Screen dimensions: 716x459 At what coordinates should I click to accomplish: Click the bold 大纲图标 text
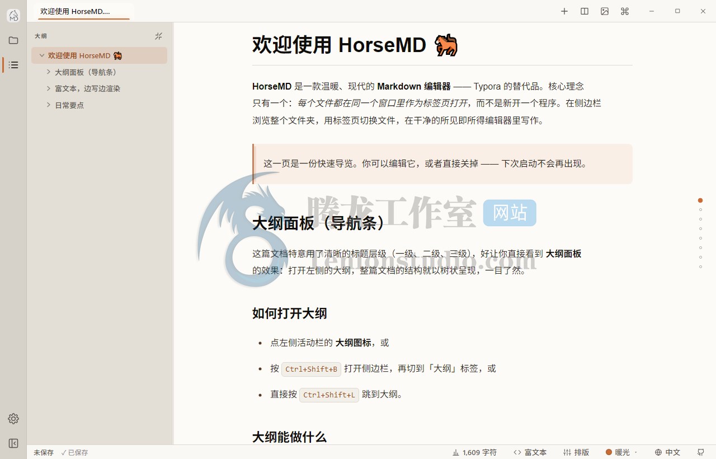353,343
